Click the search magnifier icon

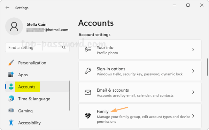pos(64,47)
